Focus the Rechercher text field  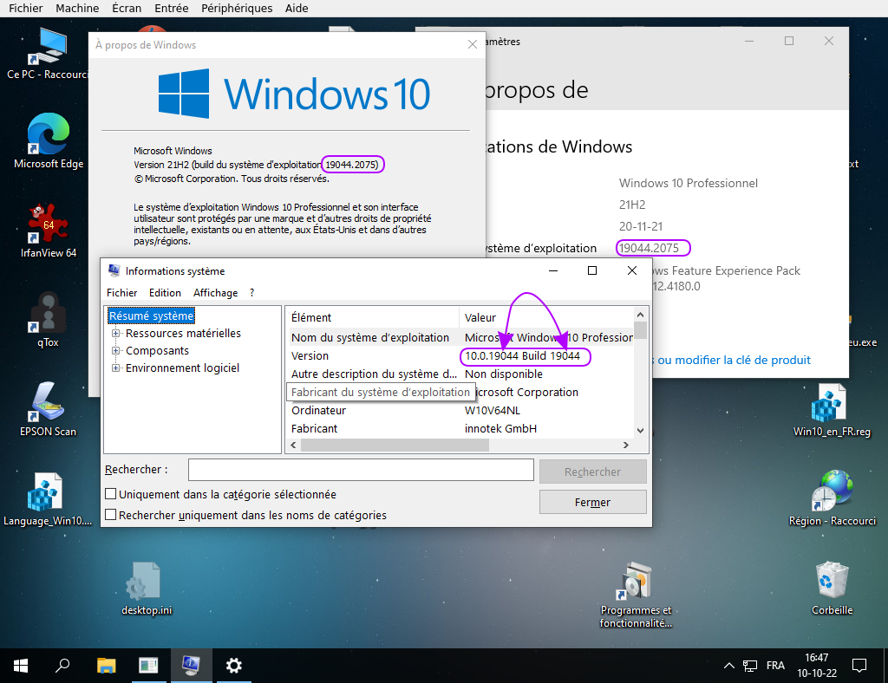(x=361, y=470)
